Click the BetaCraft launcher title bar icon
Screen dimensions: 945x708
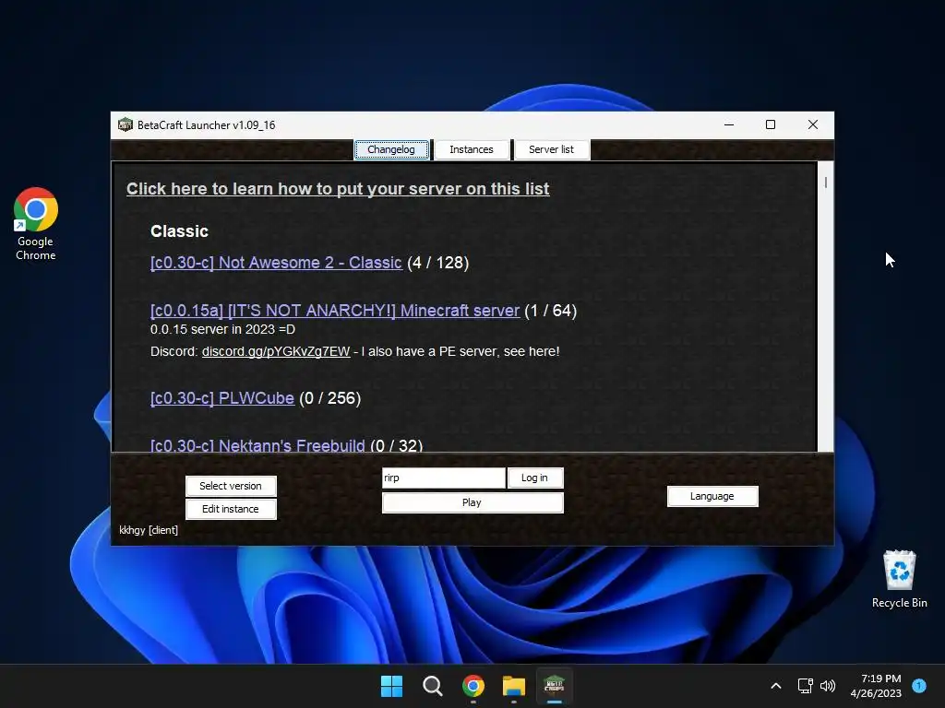pos(126,124)
